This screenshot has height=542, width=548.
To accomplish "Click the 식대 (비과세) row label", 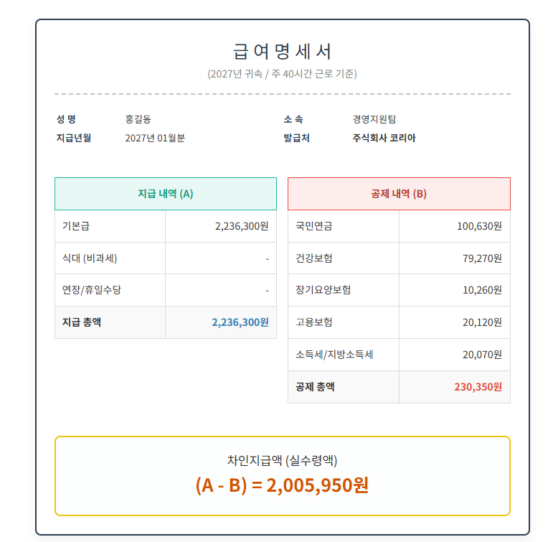I will [x=90, y=258].
